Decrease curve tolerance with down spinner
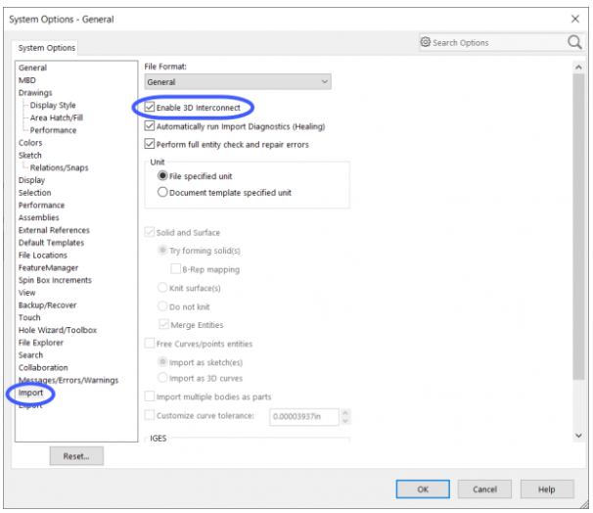 345,421
